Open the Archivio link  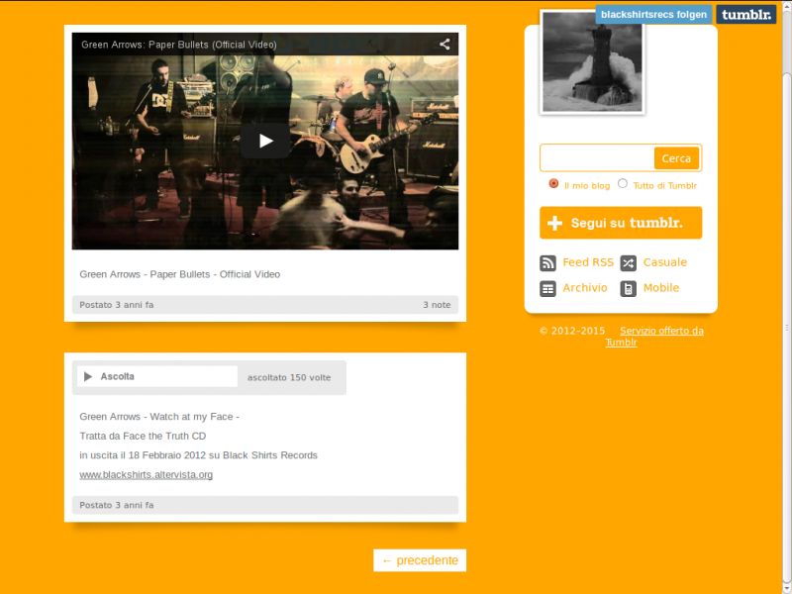click(x=585, y=287)
